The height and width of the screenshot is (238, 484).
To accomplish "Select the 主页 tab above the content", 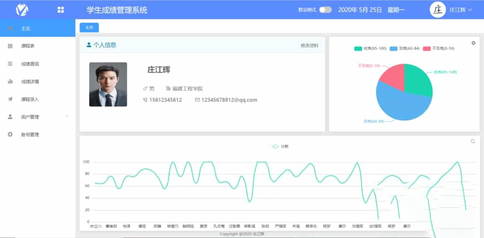I will coord(89,27).
